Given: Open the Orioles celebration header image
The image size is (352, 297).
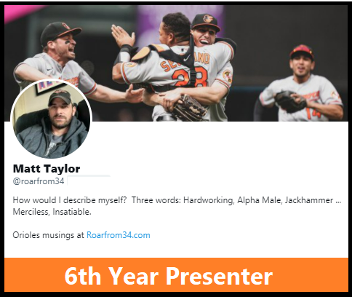Looking at the screenshot, I should pos(176,63).
